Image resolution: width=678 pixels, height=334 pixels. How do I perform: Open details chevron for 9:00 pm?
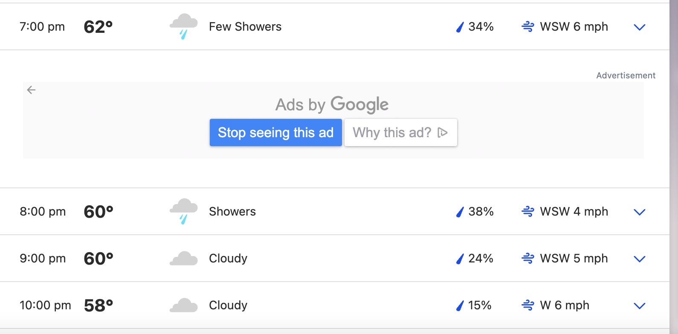[x=639, y=259]
